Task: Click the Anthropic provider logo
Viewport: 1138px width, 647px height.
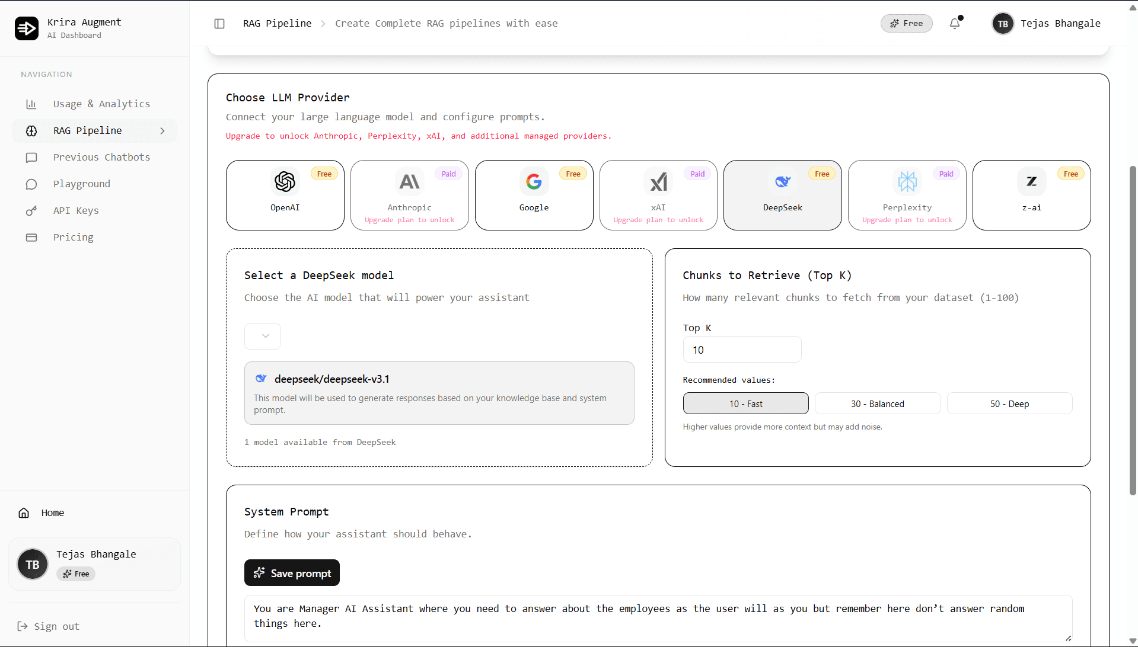Action: (409, 182)
